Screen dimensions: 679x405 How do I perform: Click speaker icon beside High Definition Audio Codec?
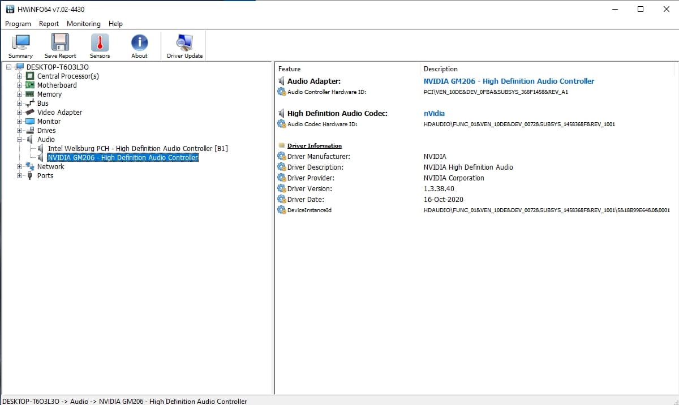[281, 113]
